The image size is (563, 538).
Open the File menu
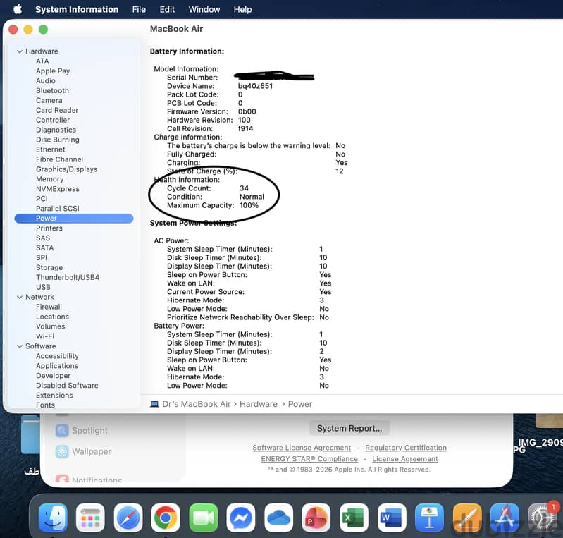coord(139,9)
